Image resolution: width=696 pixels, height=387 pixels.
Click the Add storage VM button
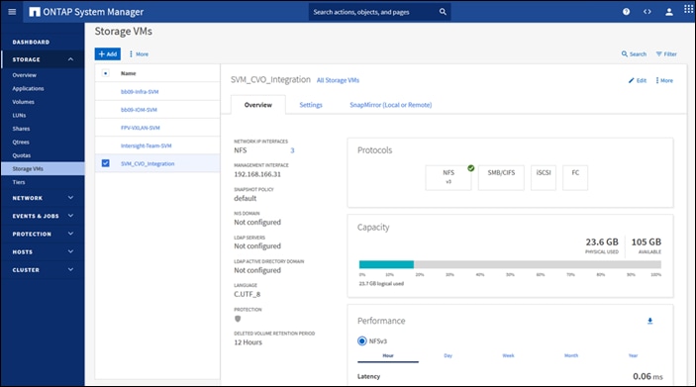[107, 54]
